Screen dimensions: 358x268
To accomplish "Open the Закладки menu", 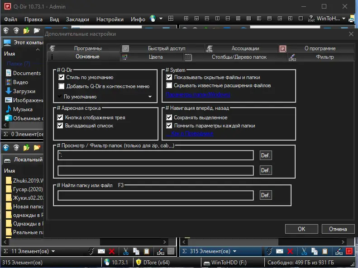I will [77, 19].
